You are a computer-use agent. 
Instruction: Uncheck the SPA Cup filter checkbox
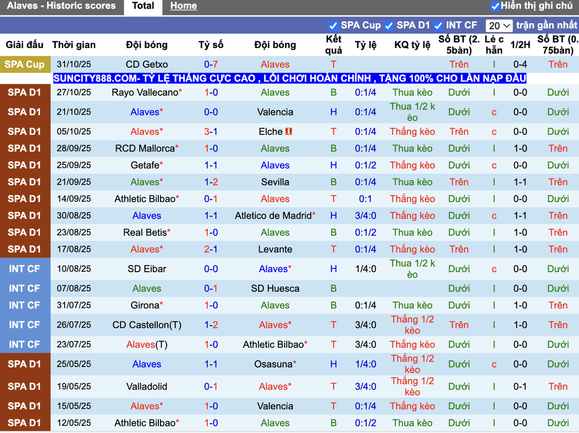(333, 25)
